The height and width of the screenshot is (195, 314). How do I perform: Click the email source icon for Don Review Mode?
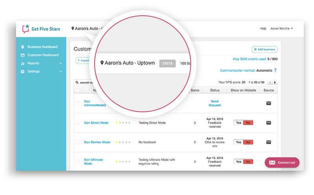(x=268, y=142)
